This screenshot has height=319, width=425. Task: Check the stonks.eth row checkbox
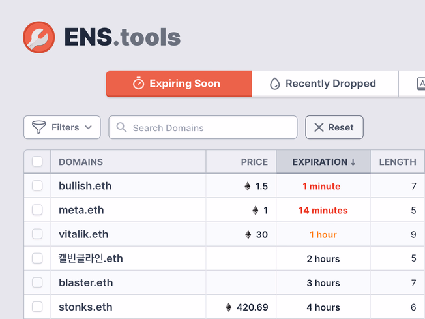37,307
